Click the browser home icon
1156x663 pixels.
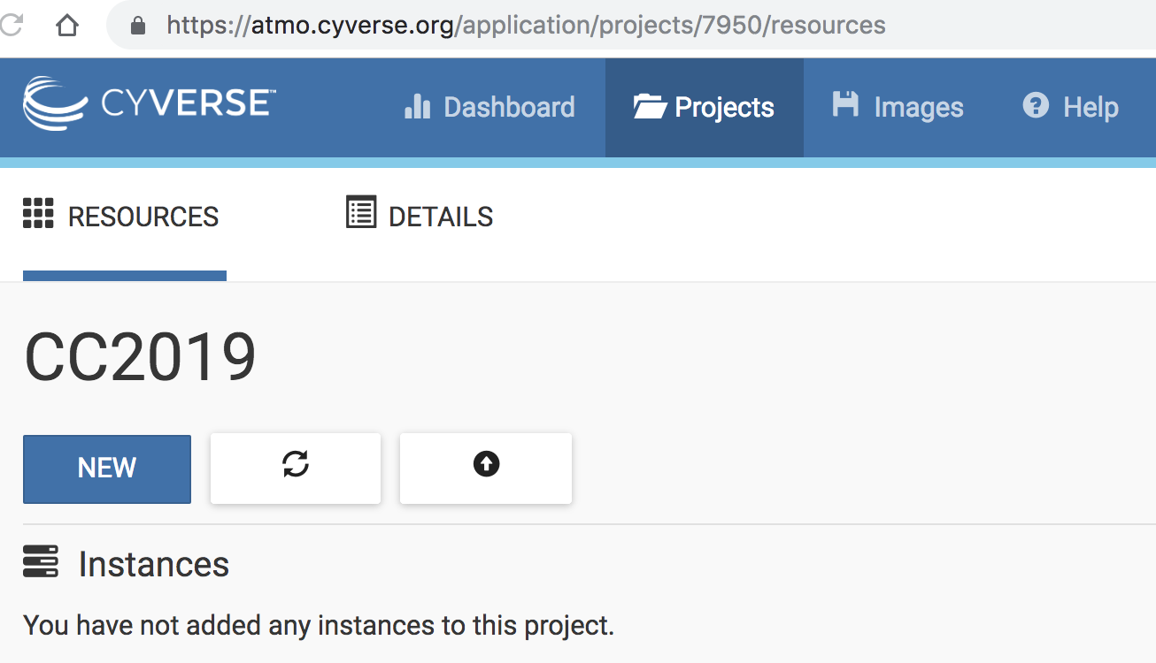[x=66, y=25]
